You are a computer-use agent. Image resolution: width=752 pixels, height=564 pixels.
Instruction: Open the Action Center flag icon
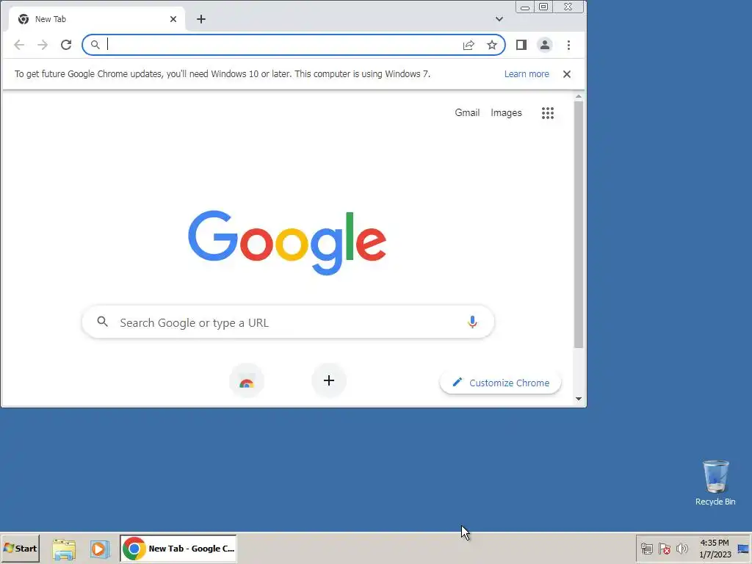pyautogui.click(x=664, y=549)
